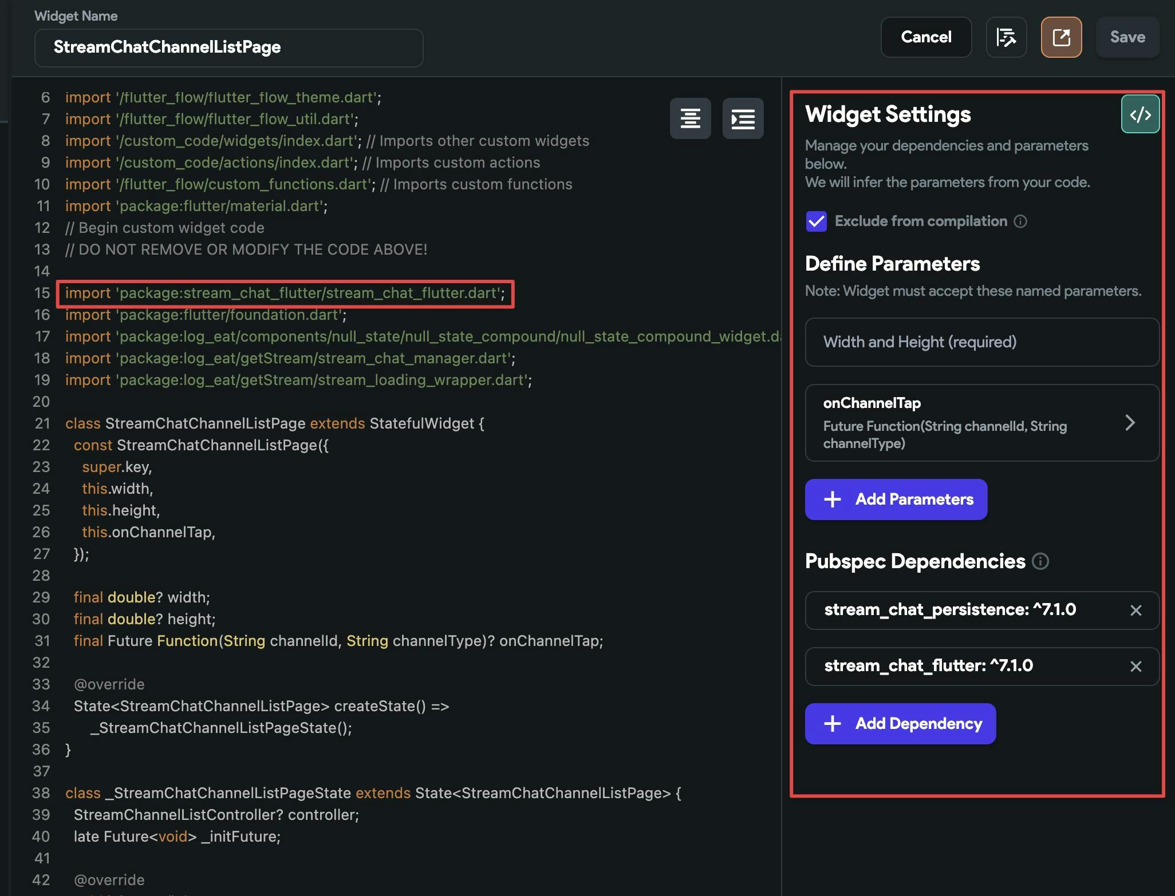This screenshot has width=1175, height=896.
Task: Open the Width and Height parameter field
Action: [981, 342]
